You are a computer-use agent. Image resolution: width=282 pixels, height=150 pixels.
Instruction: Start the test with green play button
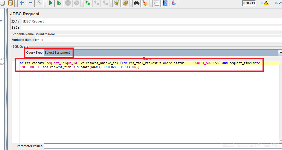pos(50,3)
